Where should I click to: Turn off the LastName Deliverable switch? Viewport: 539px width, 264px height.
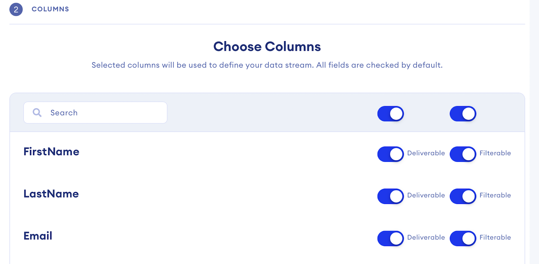click(x=390, y=196)
